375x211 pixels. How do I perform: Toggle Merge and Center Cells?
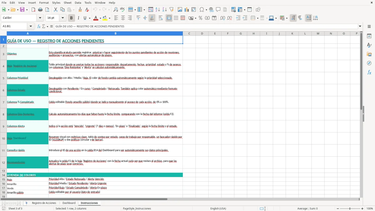coord(169,18)
